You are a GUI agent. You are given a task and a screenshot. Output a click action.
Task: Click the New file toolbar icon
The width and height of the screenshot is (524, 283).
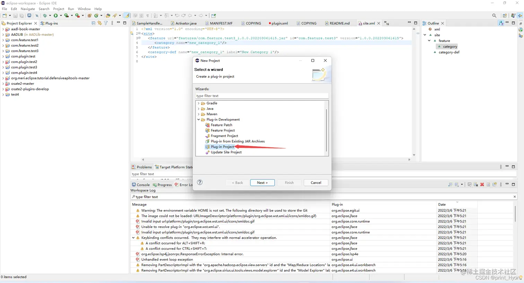(5, 16)
